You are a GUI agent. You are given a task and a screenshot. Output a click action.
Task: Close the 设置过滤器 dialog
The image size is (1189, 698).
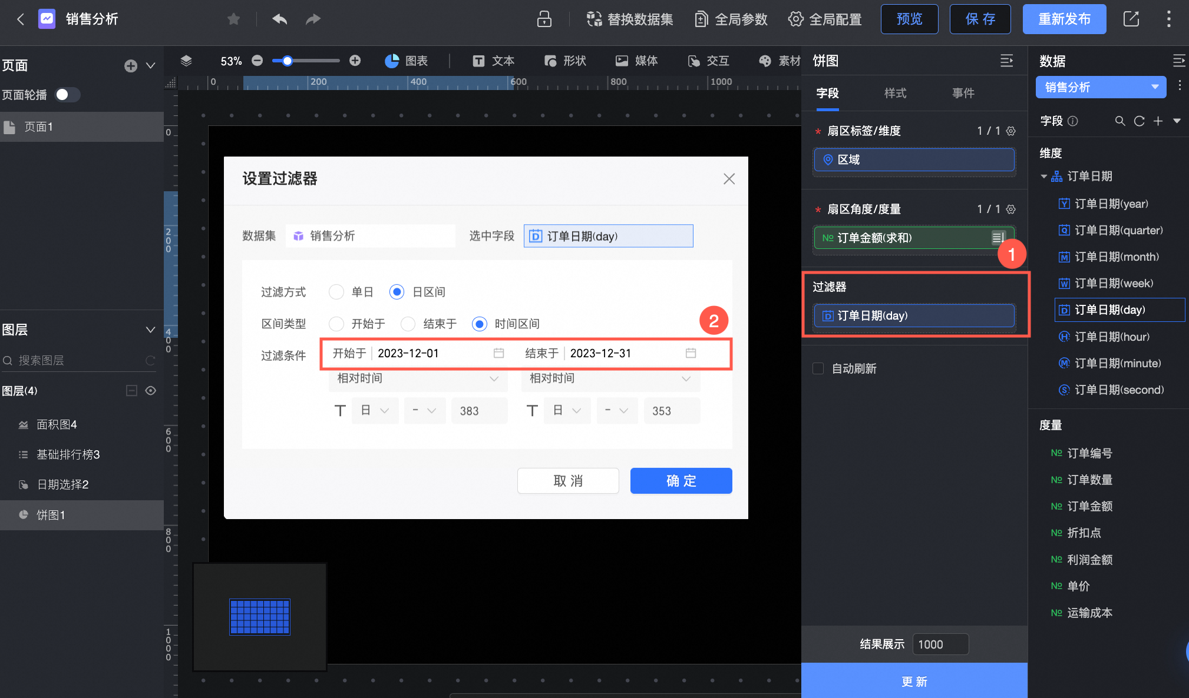(x=729, y=179)
